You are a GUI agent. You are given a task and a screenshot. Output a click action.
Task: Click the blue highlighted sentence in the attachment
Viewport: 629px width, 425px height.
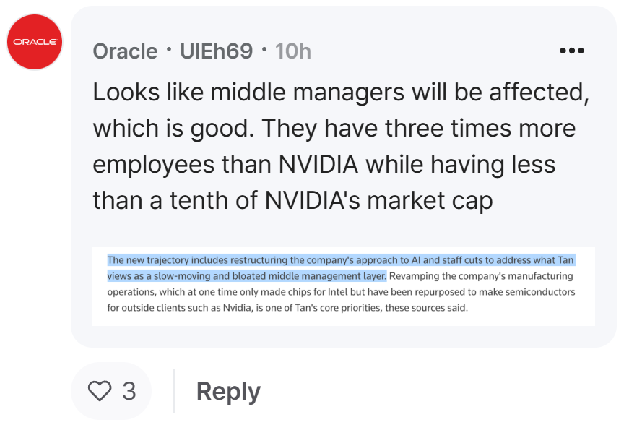[x=341, y=267]
